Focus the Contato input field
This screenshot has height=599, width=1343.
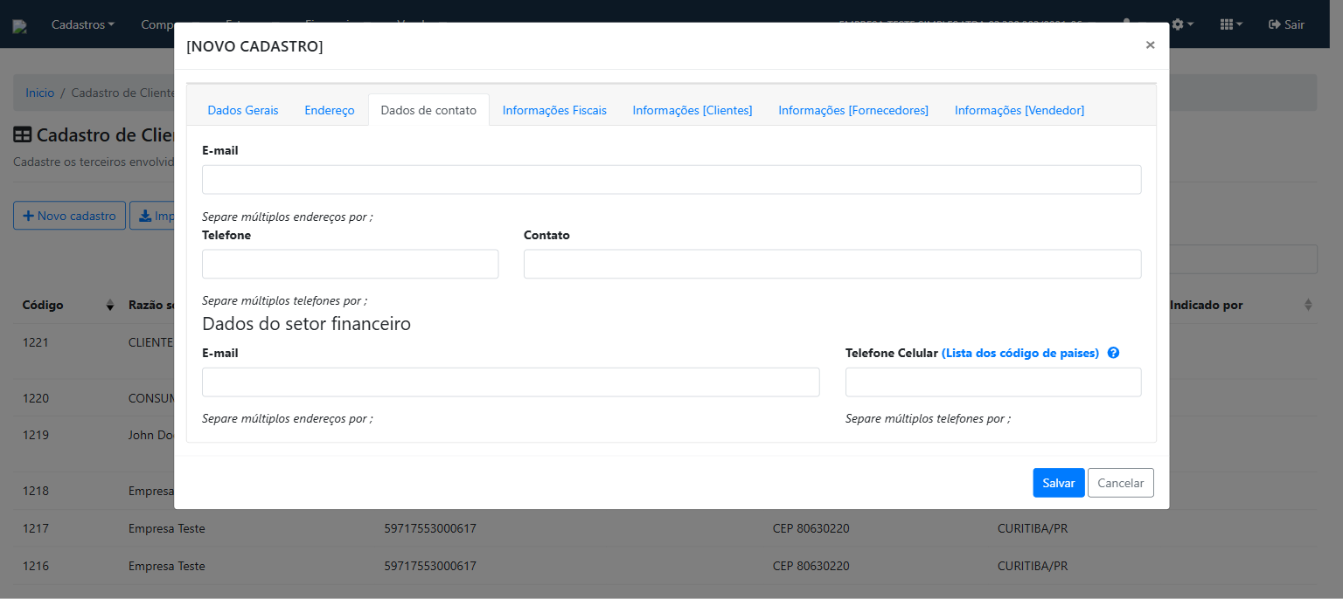pos(832,265)
